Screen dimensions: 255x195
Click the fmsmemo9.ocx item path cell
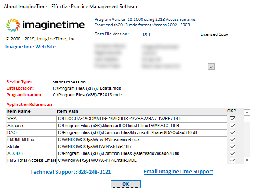142,140
